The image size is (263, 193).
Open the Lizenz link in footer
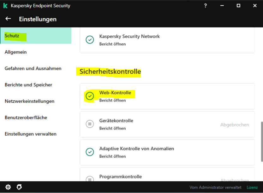pos(252,187)
